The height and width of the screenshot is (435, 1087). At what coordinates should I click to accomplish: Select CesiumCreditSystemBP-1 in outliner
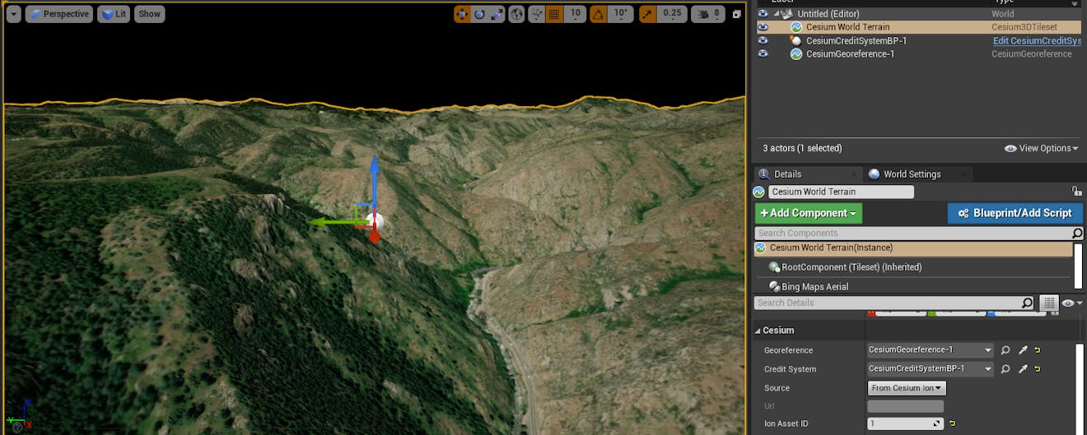pyautogui.click(x=856, y=40)
